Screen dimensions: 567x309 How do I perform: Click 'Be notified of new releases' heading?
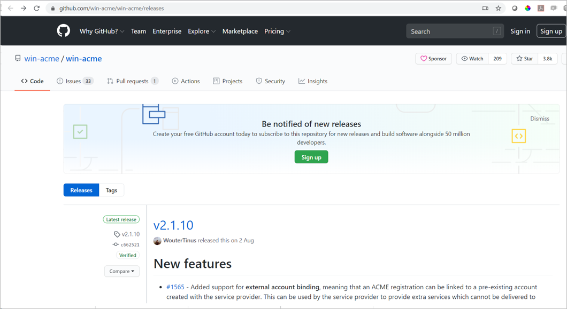coord(311,124)
